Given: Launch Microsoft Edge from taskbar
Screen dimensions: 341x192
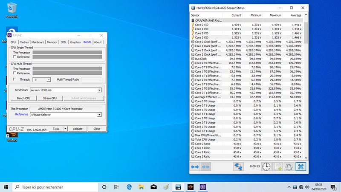Looking at the screenshot, I should coord(129,187).
